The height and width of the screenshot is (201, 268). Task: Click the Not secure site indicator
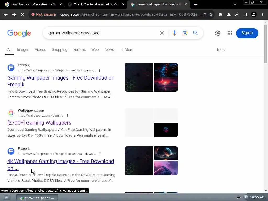tap(44, 15)
